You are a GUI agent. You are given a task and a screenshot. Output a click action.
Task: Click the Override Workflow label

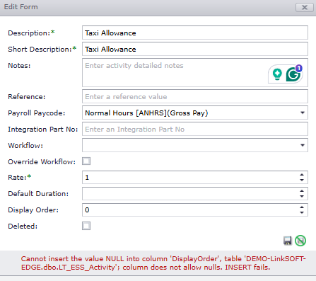click(x=42, y=162)
